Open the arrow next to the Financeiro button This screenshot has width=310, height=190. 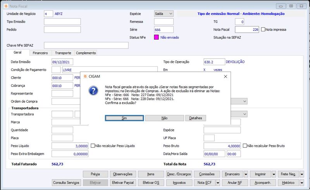pos(246,174)
